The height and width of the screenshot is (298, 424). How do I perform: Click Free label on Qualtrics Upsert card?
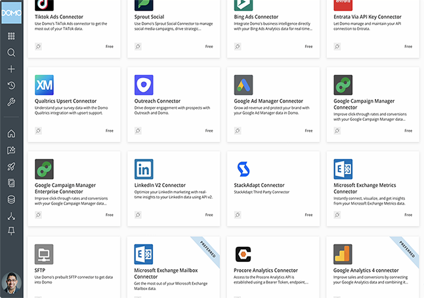110,131
